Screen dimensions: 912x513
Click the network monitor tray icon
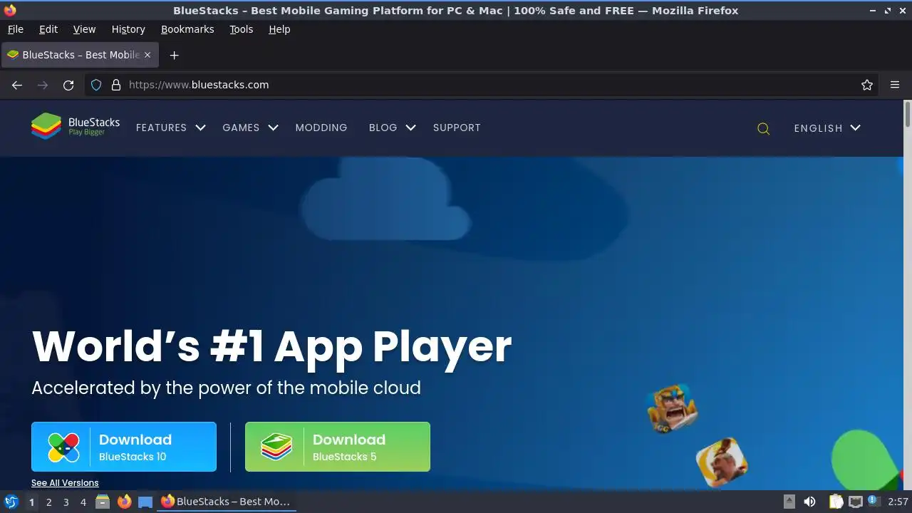(856, 502)
